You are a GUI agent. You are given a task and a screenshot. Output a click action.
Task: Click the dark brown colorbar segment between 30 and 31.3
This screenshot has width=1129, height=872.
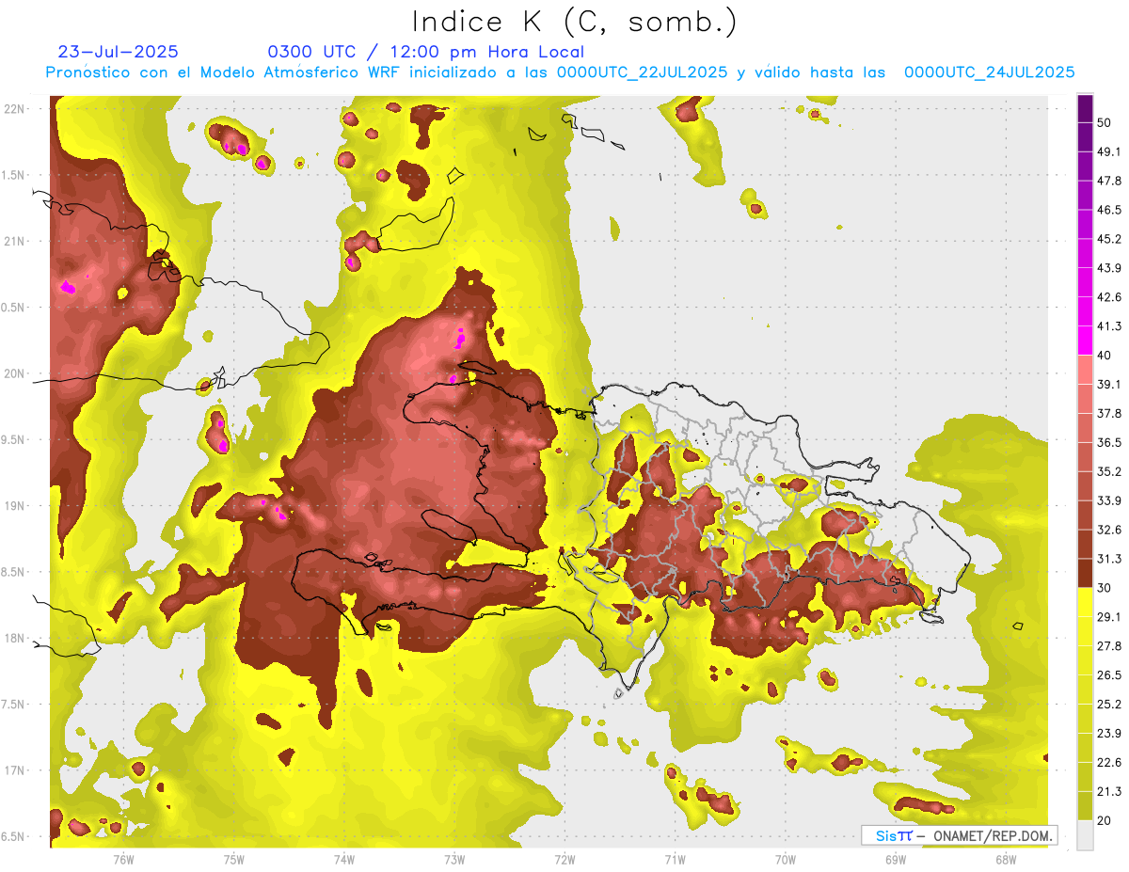pos(1085,574)
